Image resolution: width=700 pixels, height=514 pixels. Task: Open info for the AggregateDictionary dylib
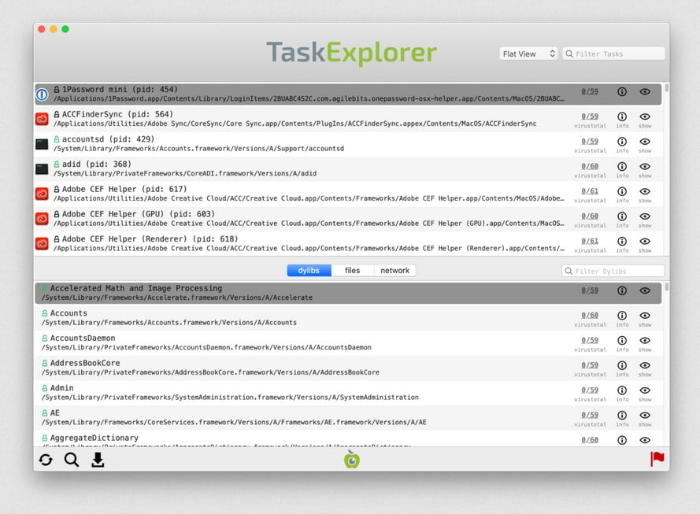point(622,440)
